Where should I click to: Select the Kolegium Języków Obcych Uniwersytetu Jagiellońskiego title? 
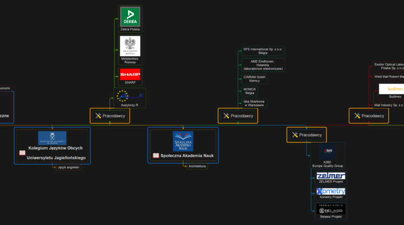[56, 153]
